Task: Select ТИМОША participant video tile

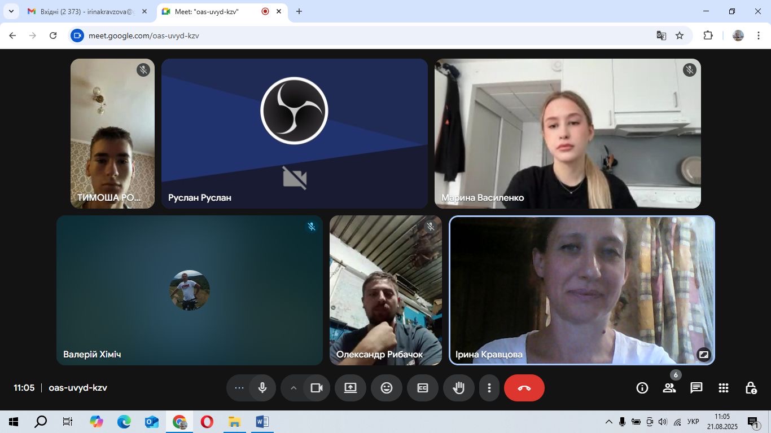Action: [x=112, y=134]
